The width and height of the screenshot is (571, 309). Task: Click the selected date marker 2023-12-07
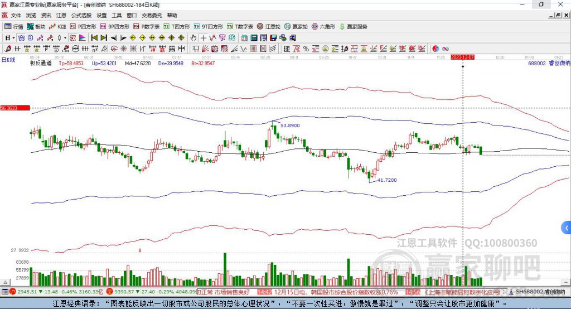pos(462,57)
